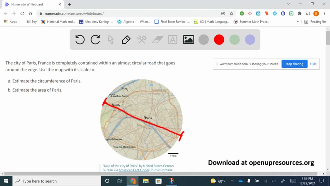Click the browser forward arrow
The width and height of the screenshot is (330, 186).
click(x=14, y=14)
